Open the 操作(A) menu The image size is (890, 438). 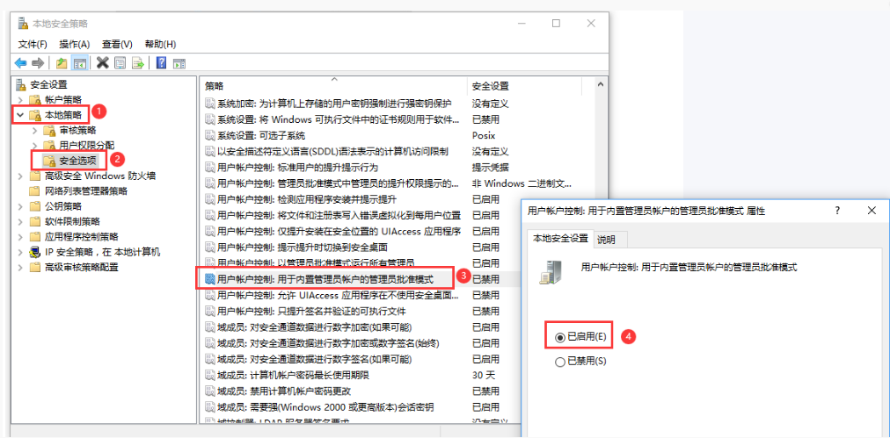[75, 44]
